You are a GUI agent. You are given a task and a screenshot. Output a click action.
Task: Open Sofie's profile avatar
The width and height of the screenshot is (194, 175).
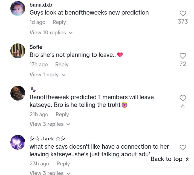click(18, 51)
